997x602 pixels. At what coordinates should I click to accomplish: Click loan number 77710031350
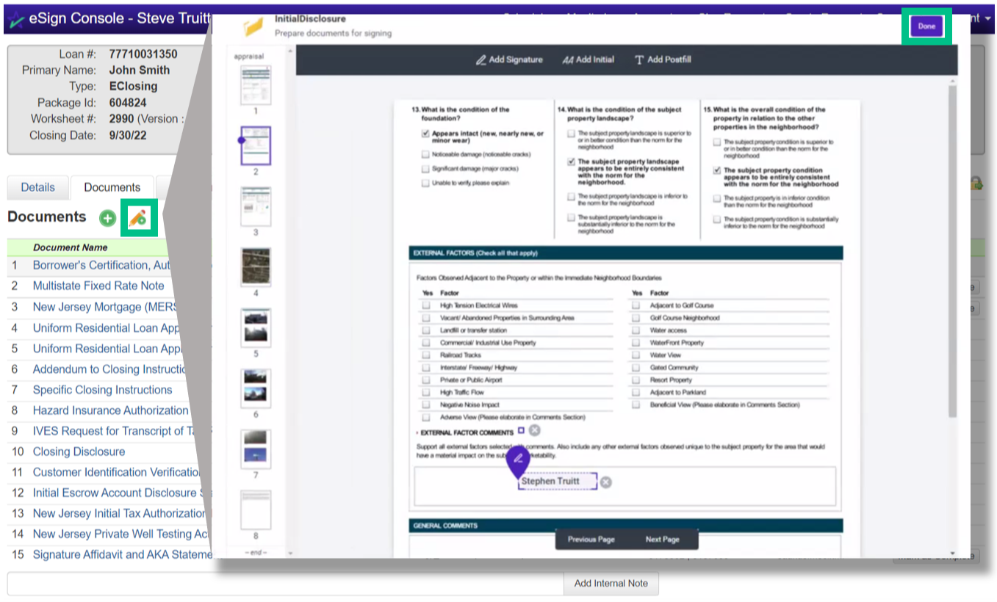click(143, 54)
